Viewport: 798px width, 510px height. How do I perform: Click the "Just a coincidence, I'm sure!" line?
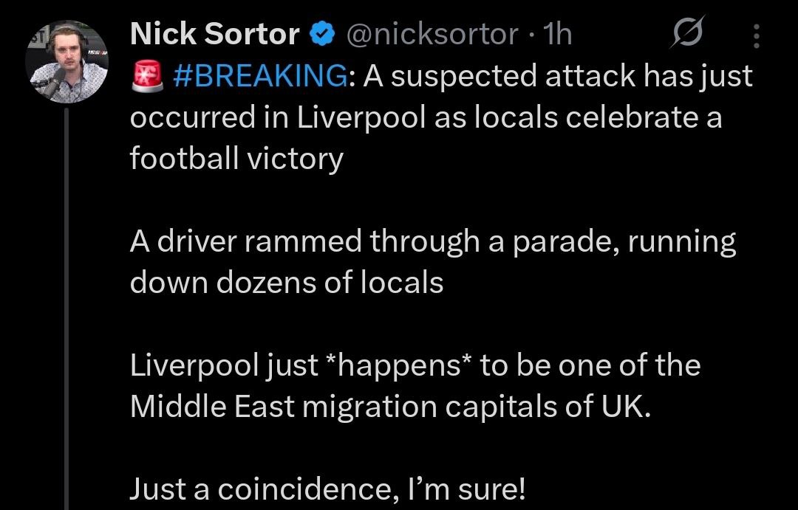[328, 489]
